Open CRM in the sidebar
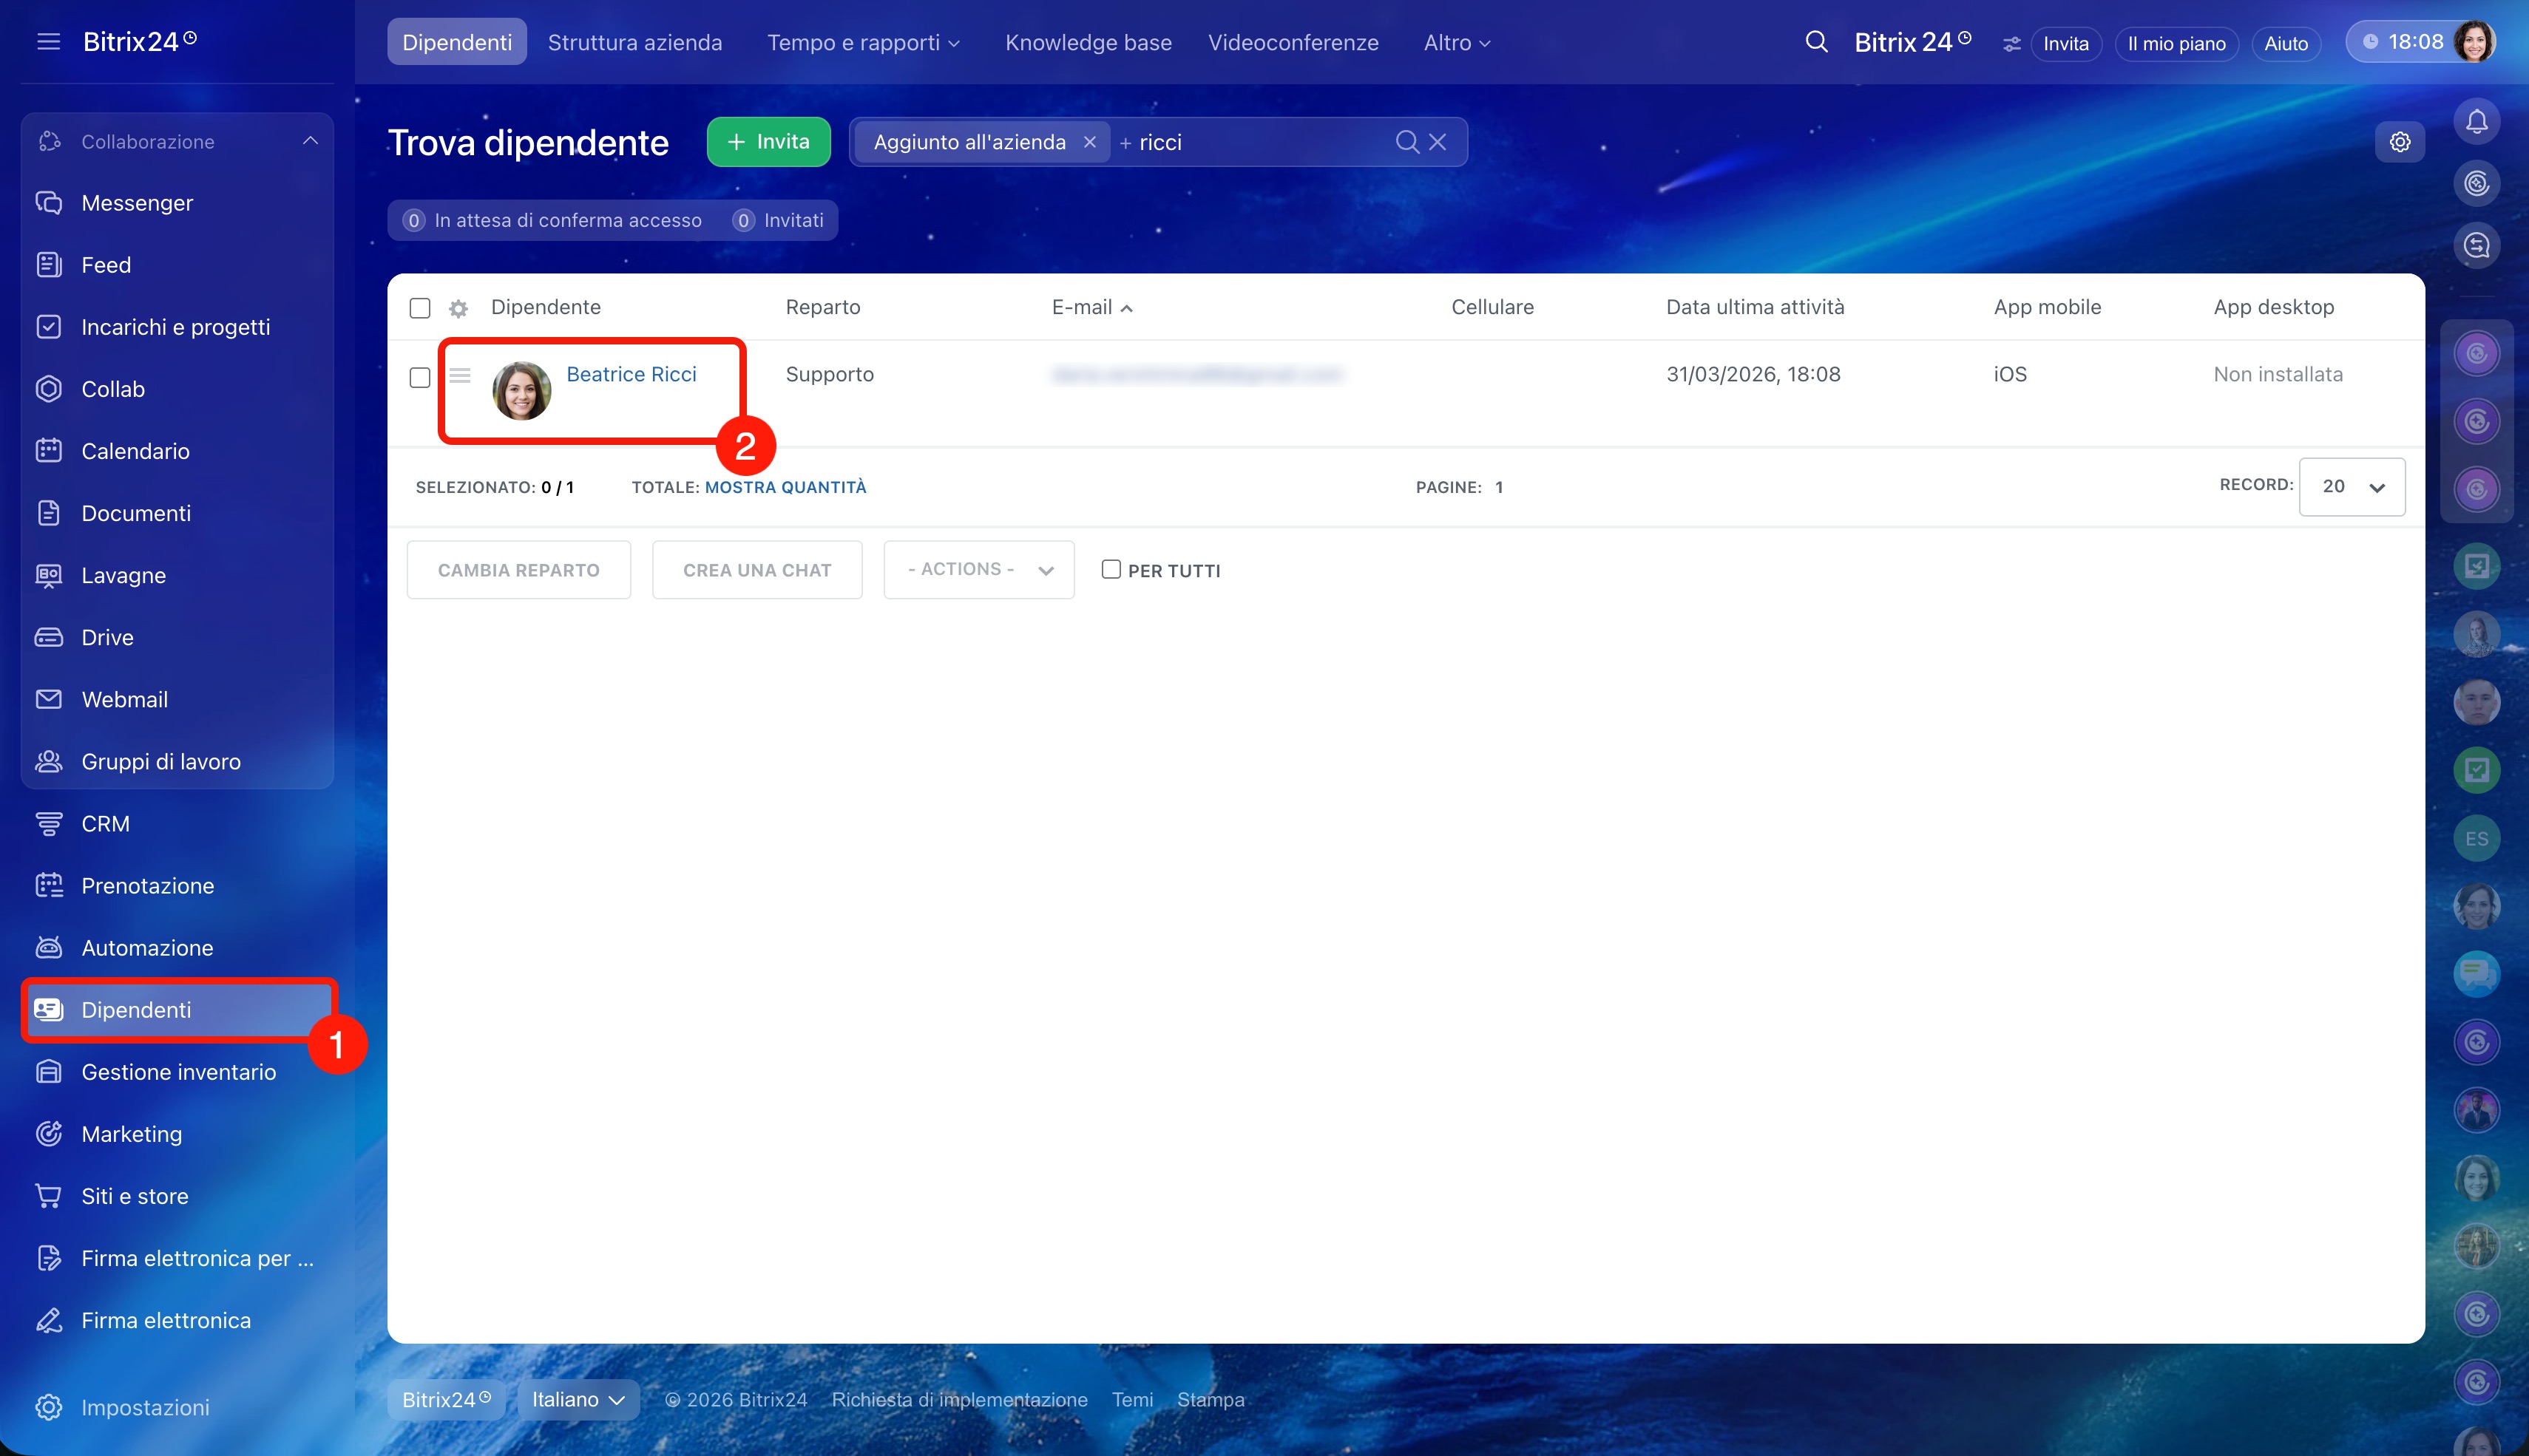 [105, 824]
